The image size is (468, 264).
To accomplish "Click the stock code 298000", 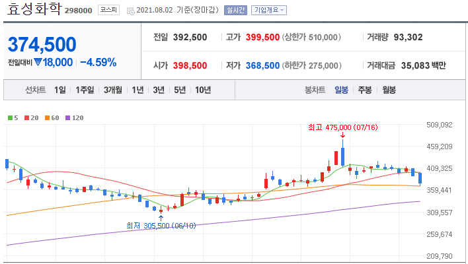I will pos(78,11).
